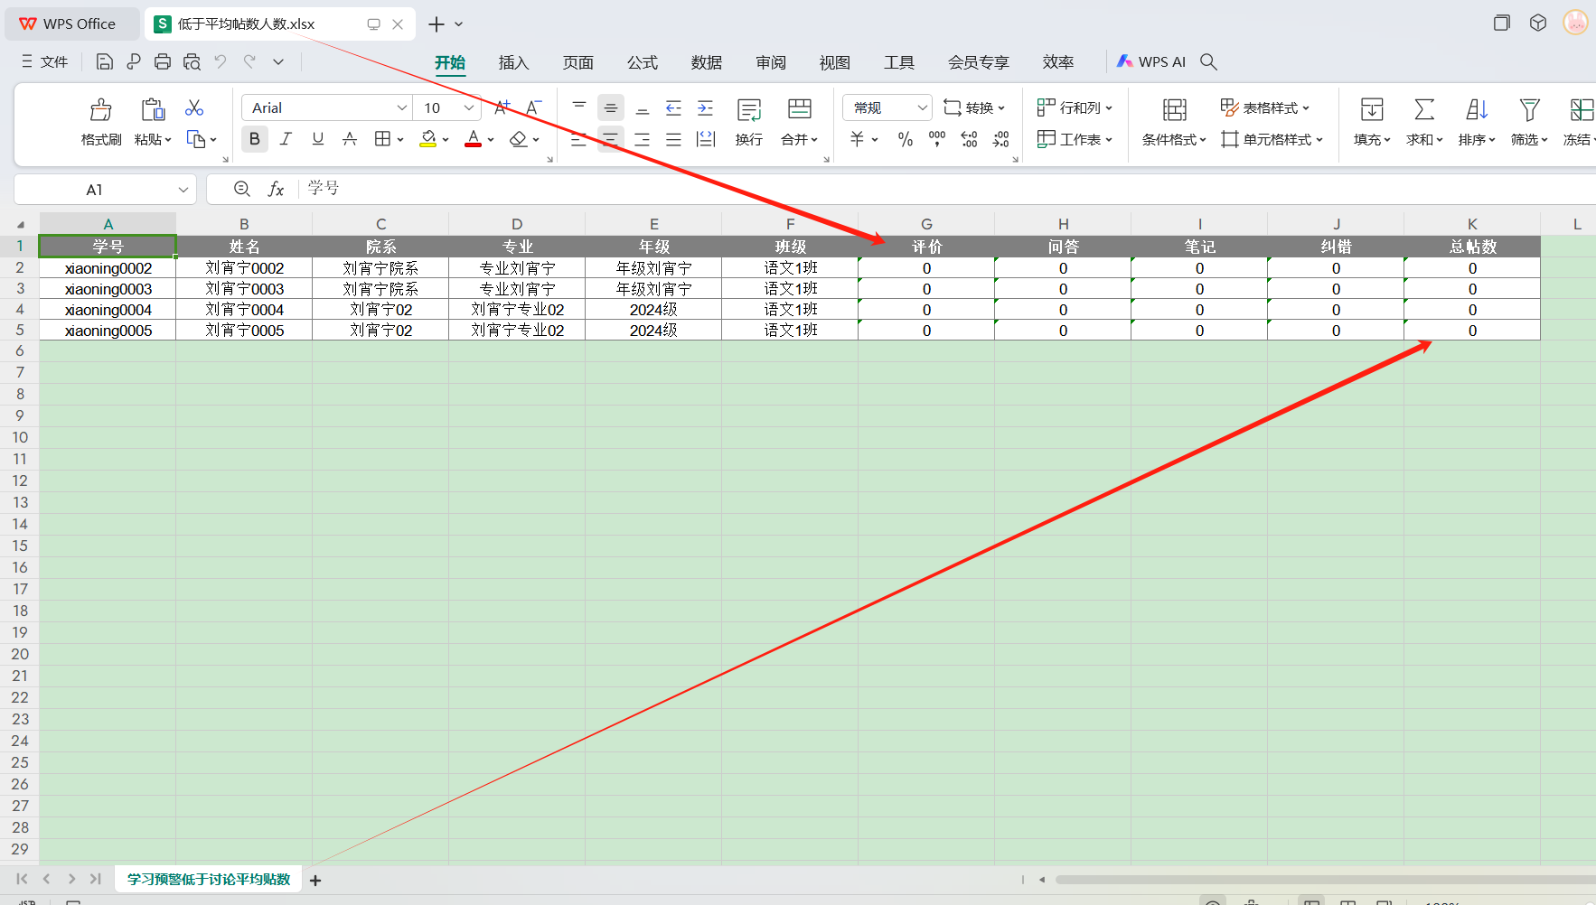Image resolution: width=1596 pixels, height=905 pixels.
Task: Click the WPS AI button
Action: pyautogui.click(x=1151, y=61)
